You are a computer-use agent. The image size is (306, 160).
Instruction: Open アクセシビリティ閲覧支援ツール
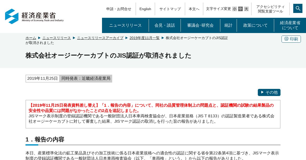click(271, 9)
